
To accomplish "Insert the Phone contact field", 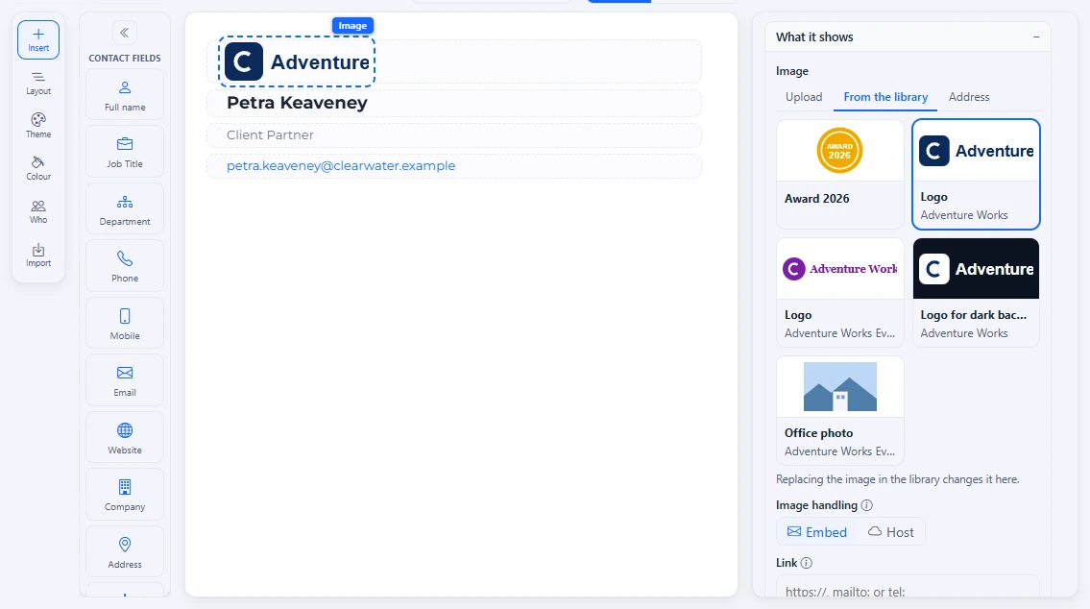I will [x=125, y=265].
